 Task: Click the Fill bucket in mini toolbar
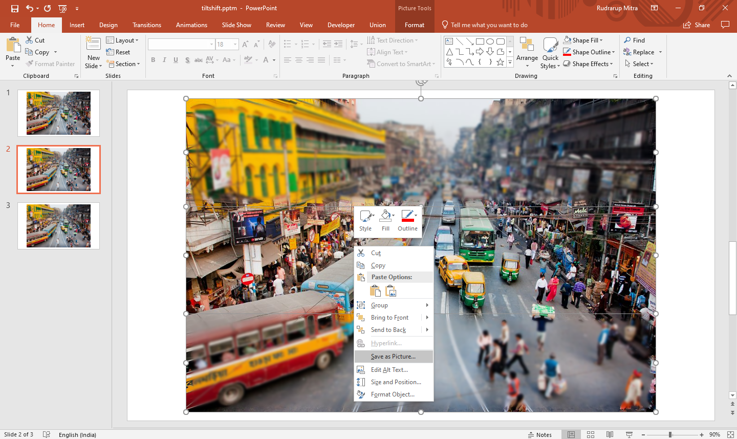click(386, 216)
